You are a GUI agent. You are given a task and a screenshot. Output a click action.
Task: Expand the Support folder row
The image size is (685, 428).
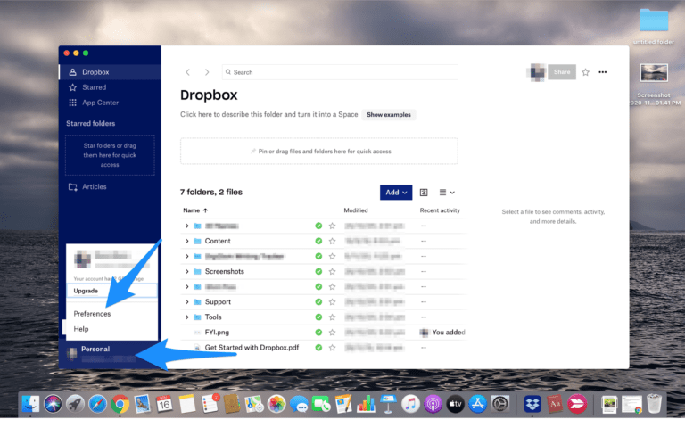click(x=187, y=302)
